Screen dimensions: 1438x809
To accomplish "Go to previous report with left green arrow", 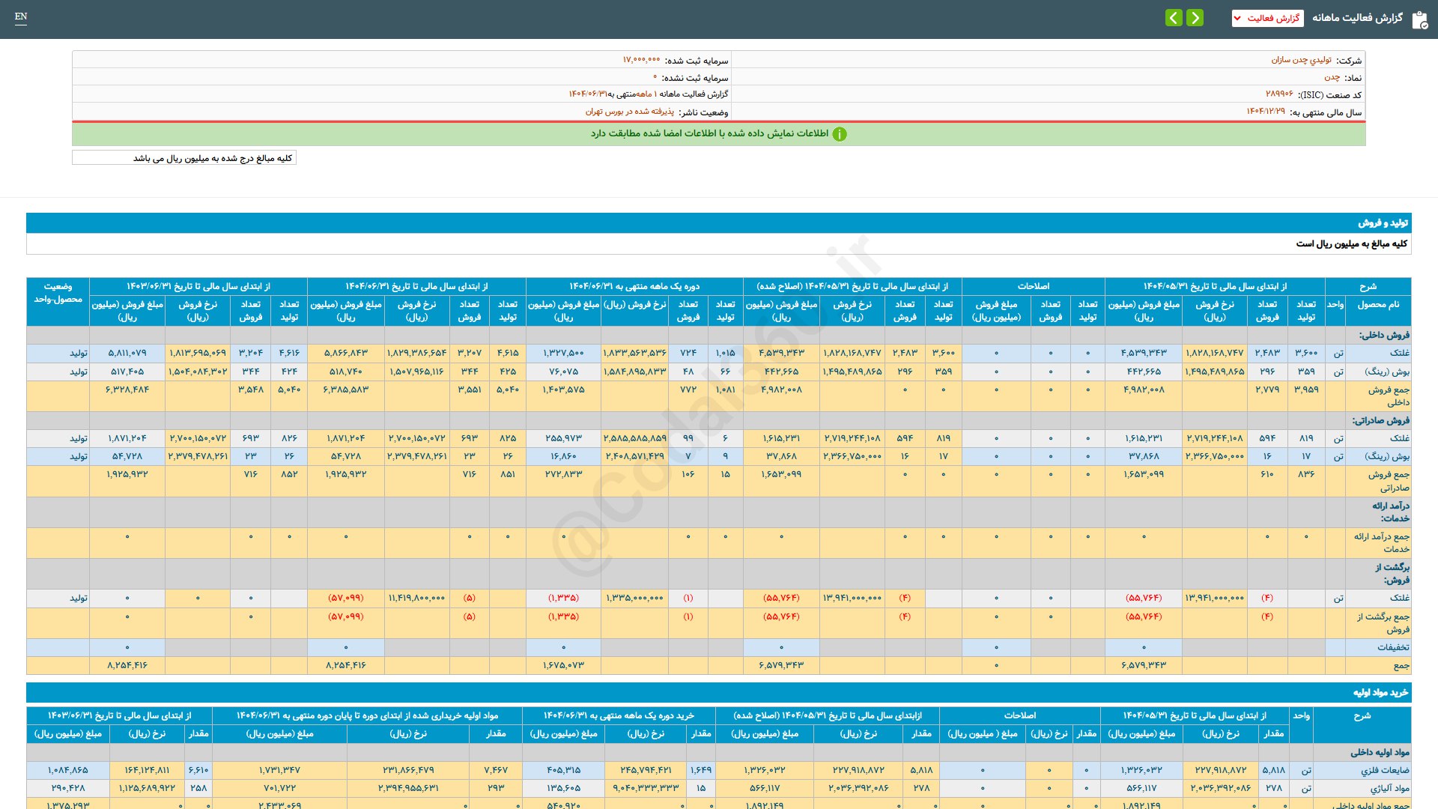I will (x=1174, y=17).
